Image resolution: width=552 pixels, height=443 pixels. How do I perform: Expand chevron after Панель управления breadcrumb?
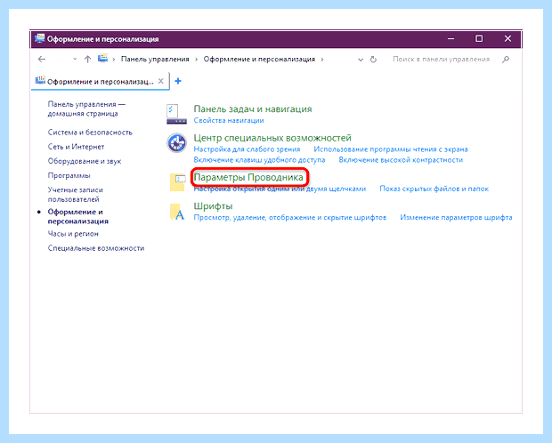tap(197, 59)
